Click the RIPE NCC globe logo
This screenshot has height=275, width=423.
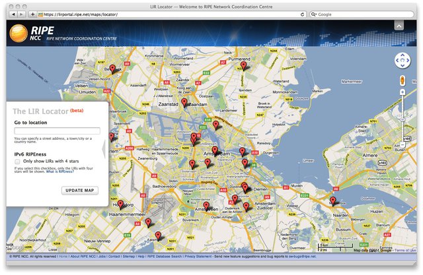(x=19, y=33)
